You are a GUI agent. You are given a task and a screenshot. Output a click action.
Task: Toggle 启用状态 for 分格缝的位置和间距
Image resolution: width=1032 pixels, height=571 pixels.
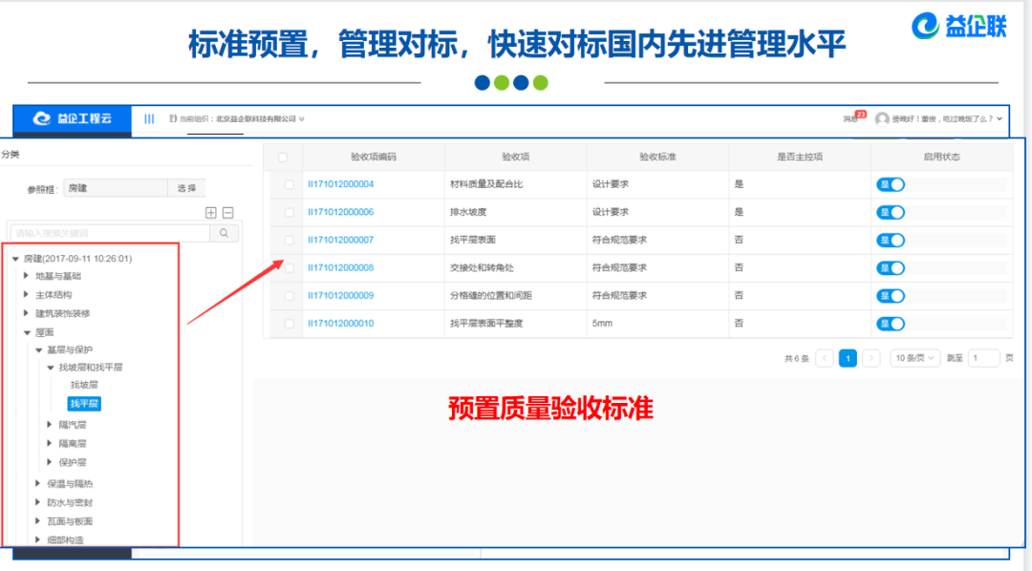(891, 296)
